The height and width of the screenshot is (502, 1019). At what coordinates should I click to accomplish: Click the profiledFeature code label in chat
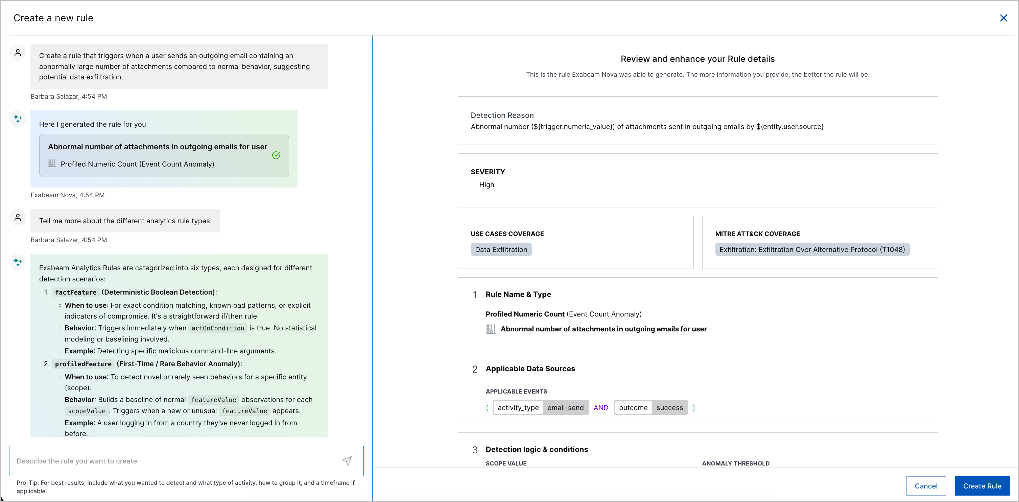pos(83,363)
